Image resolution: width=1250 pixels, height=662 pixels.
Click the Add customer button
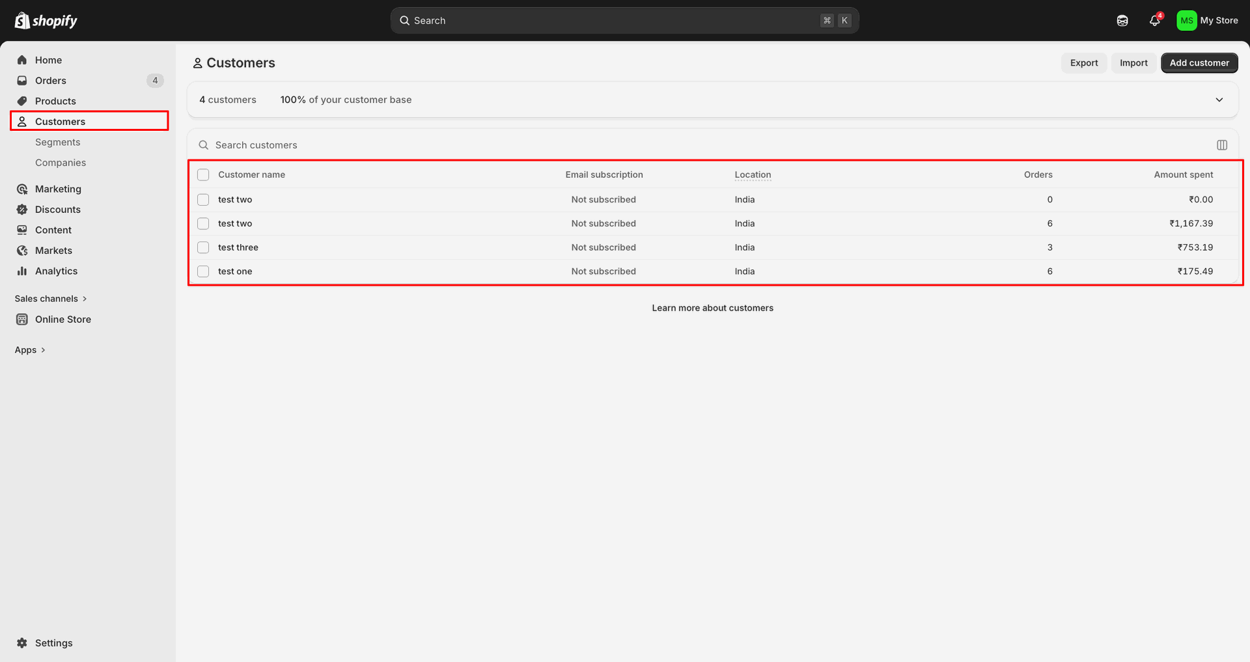coord(1199,63)
